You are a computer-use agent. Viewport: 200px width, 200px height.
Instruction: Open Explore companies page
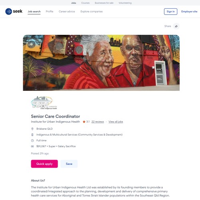pyautogui.click(x=92, y=12)
